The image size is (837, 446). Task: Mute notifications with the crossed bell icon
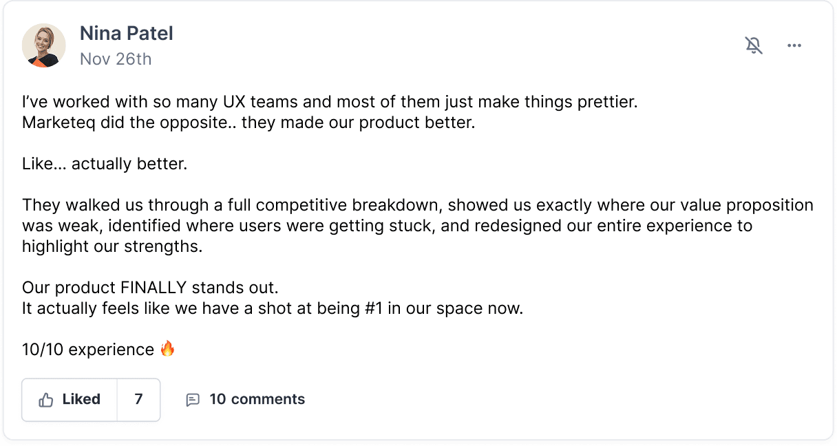coord(754,45)
